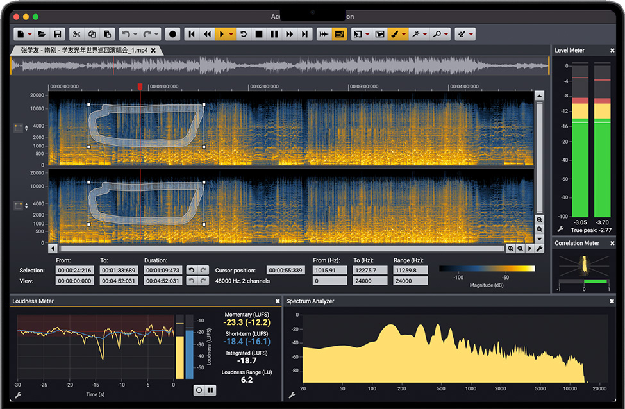Jump to the start of the file
Viewport: 625px width, 409px height.
191,34
